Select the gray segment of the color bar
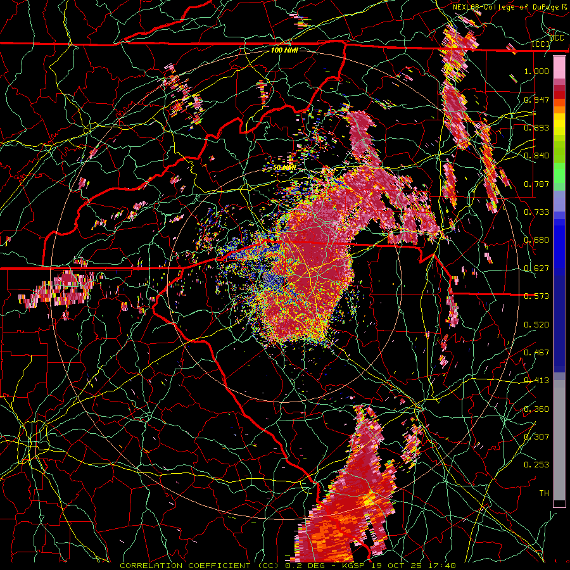This screenshot has width=570, height=570. [x=559, y=440]
